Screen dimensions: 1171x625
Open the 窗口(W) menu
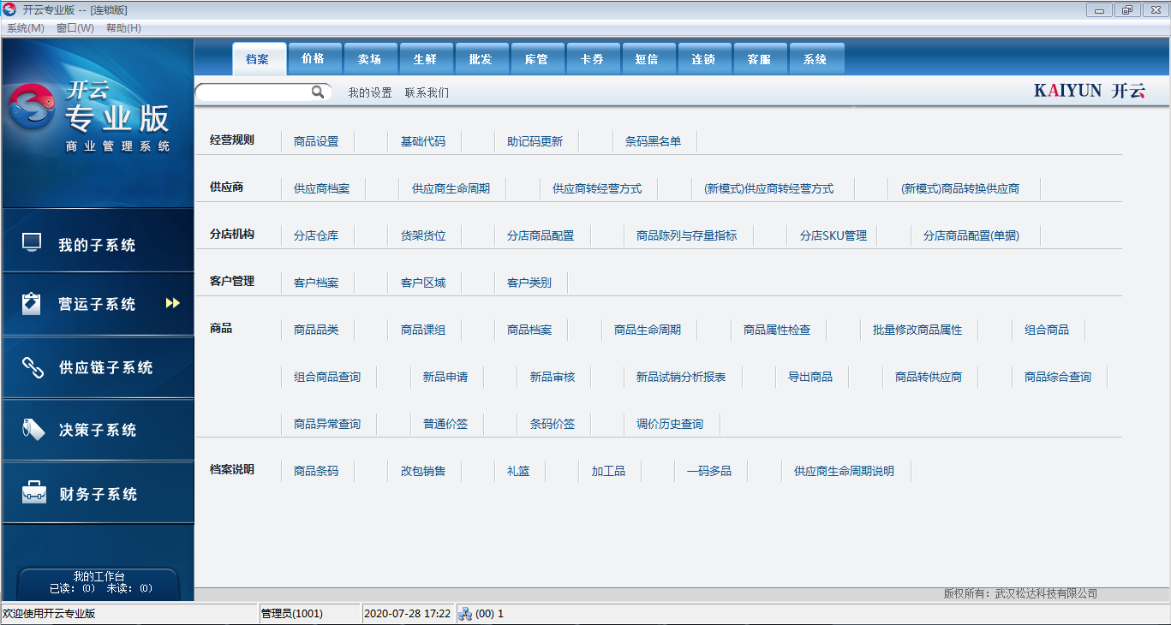[75, 28]
